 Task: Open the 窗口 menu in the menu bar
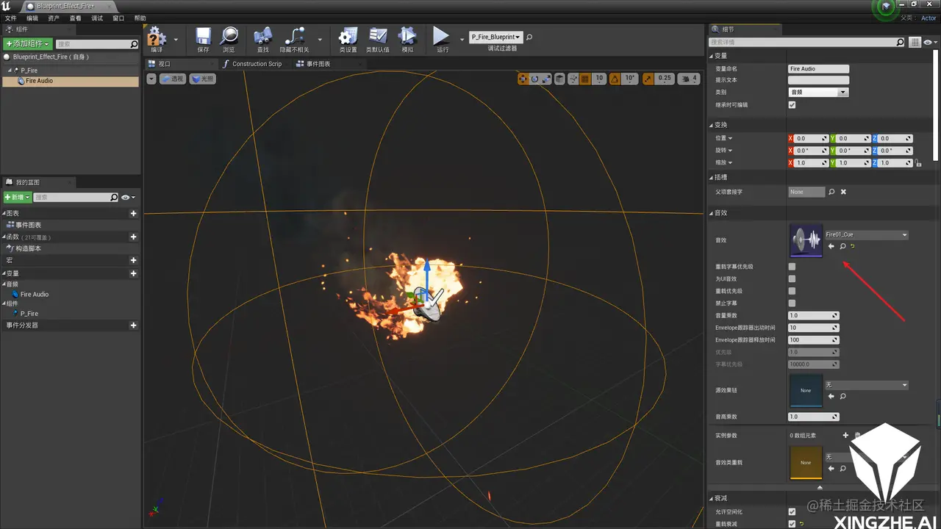click(x=118, y=18)
